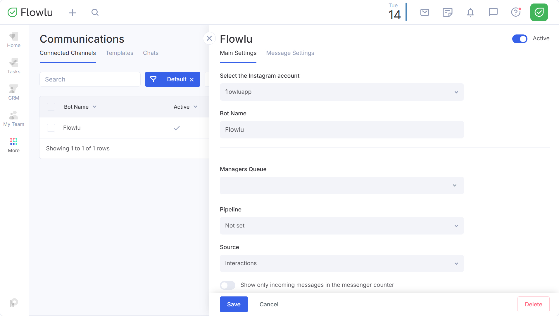This screenshot has height=316, width=559.
Task: Toggle the Active switch for Flowlu channel
Action: click(x=520, y=39)
